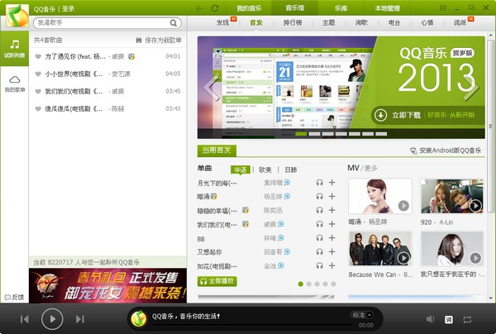Open the main menu icon in title bar
Viewport: 496px width, 334px height.
click(443, 8)
